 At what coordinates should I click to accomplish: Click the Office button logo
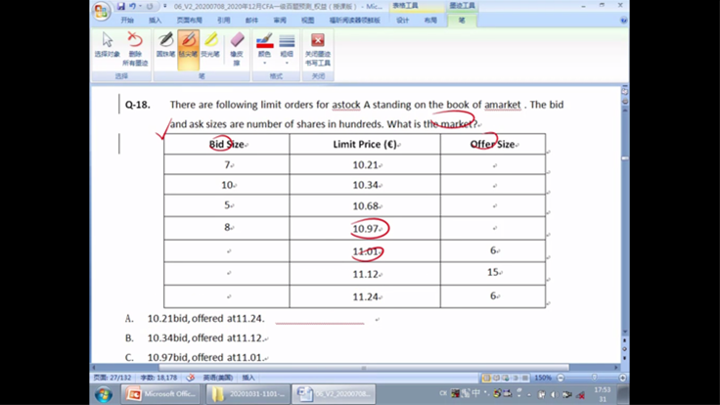pyautogui.click(x=102, y=11)
